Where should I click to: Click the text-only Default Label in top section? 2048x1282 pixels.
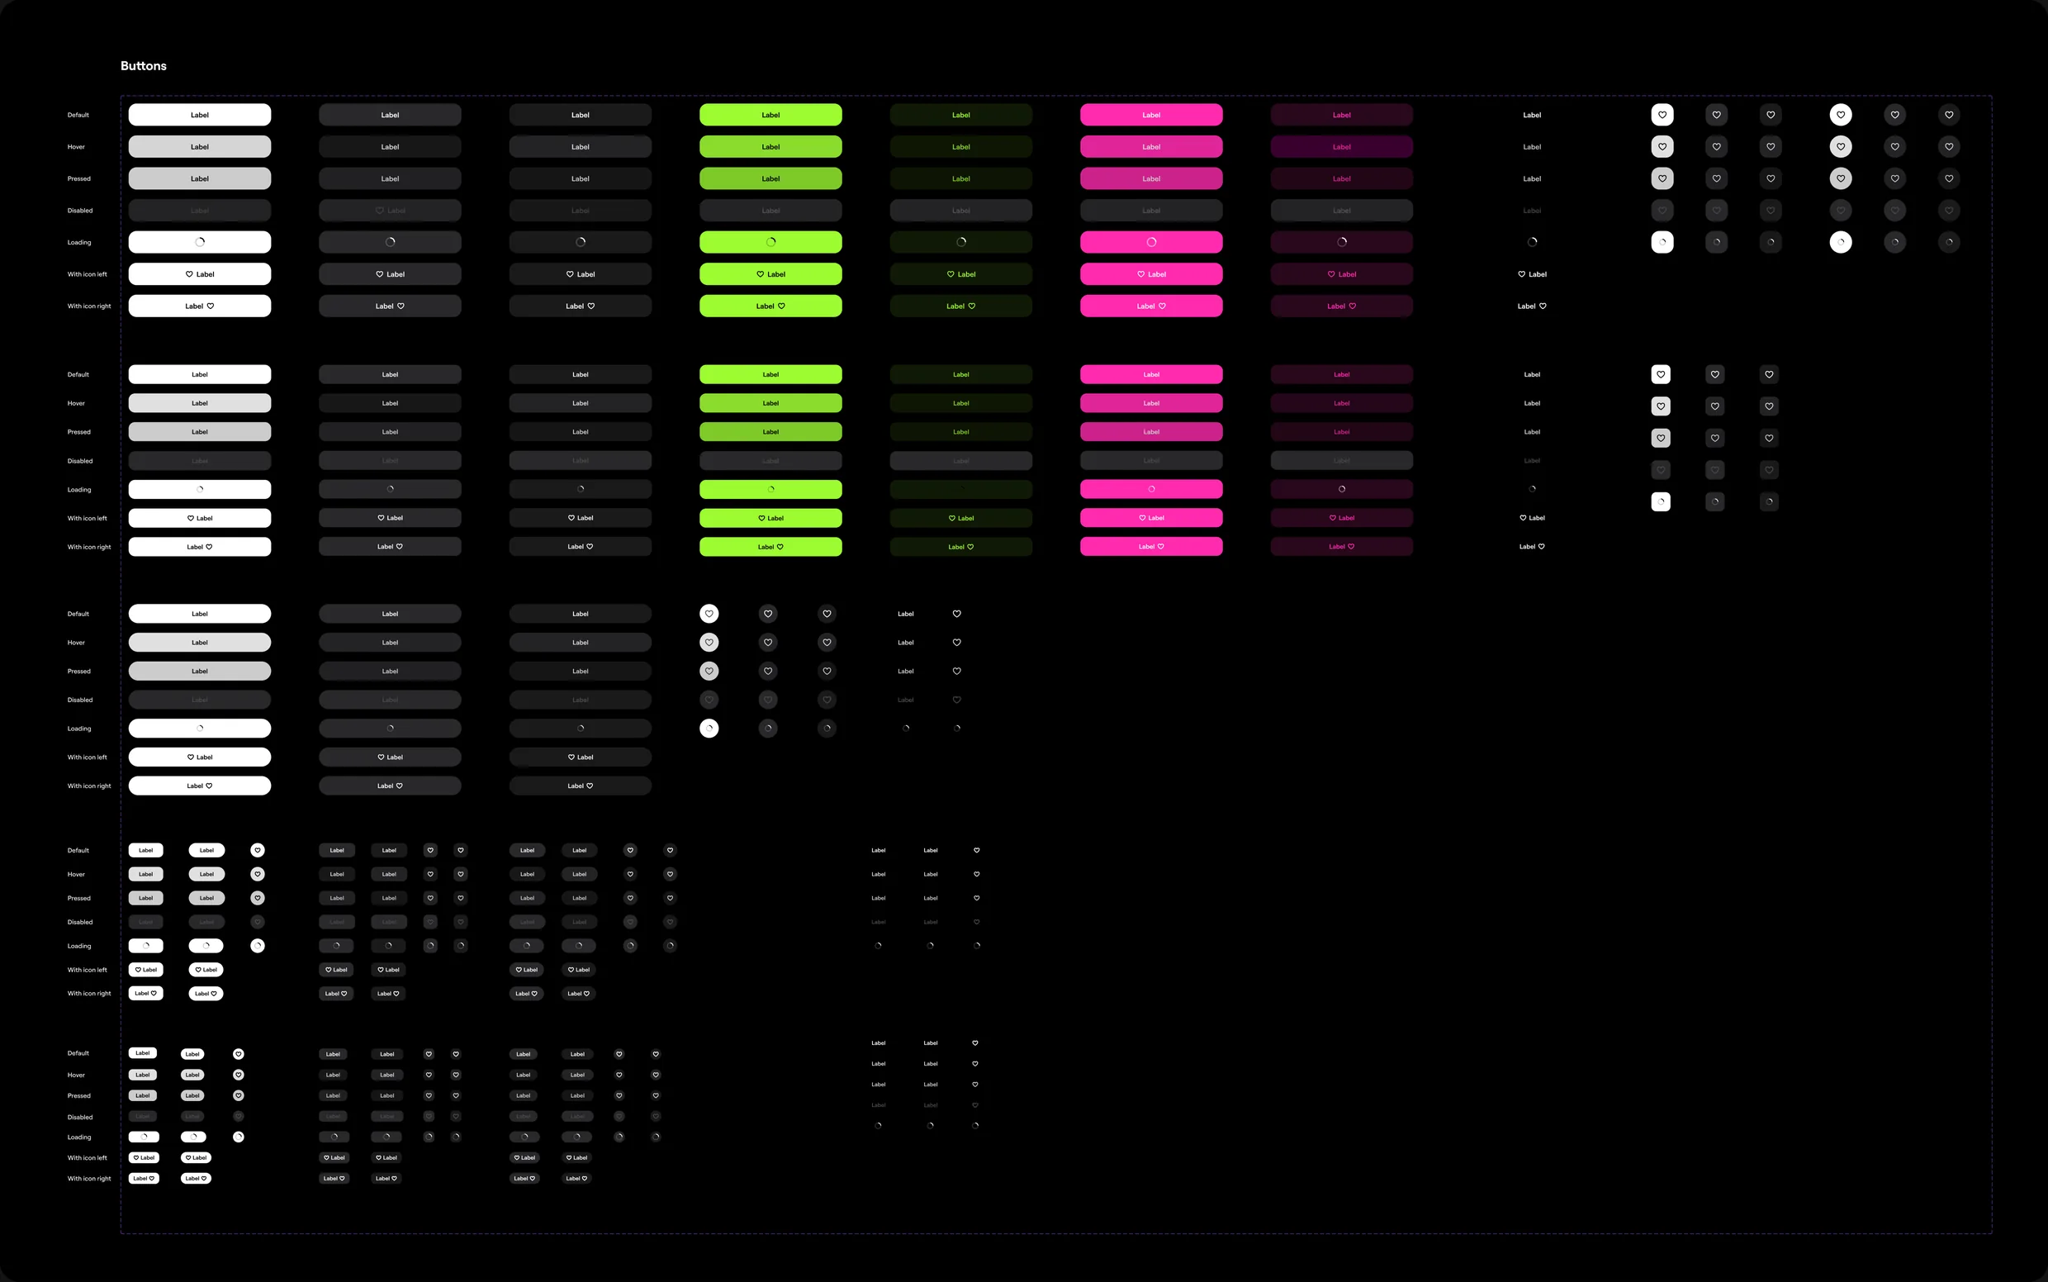click(1532, 115)
